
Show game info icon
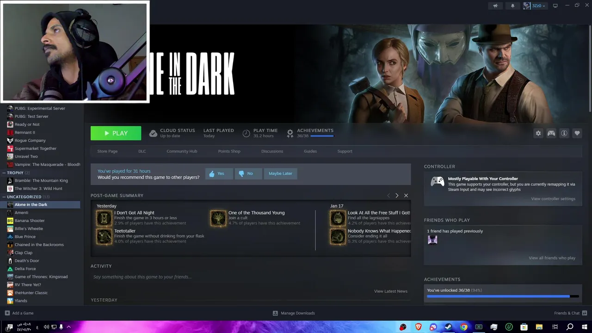pyautogui.click(x=564, y=133)
